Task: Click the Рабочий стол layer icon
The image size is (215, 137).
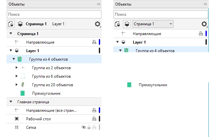Action: coord(17,119)
